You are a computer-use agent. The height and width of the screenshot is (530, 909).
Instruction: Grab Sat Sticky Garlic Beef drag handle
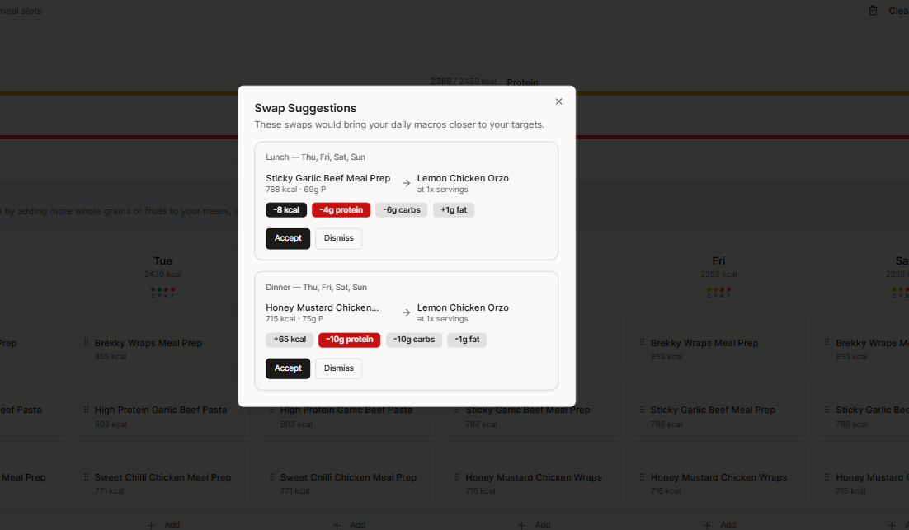[x=827, y=409]
